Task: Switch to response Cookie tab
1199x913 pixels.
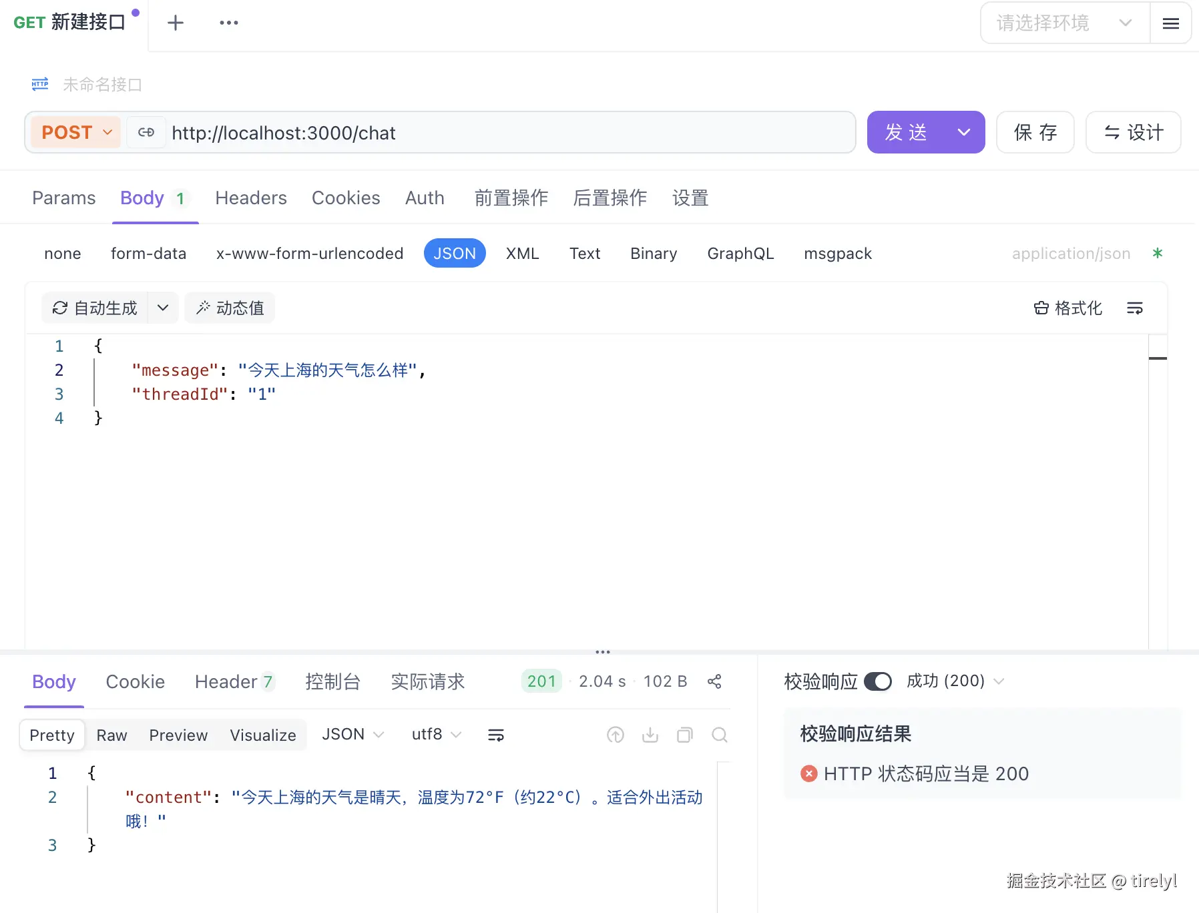Action: click(x=136, y=681)
